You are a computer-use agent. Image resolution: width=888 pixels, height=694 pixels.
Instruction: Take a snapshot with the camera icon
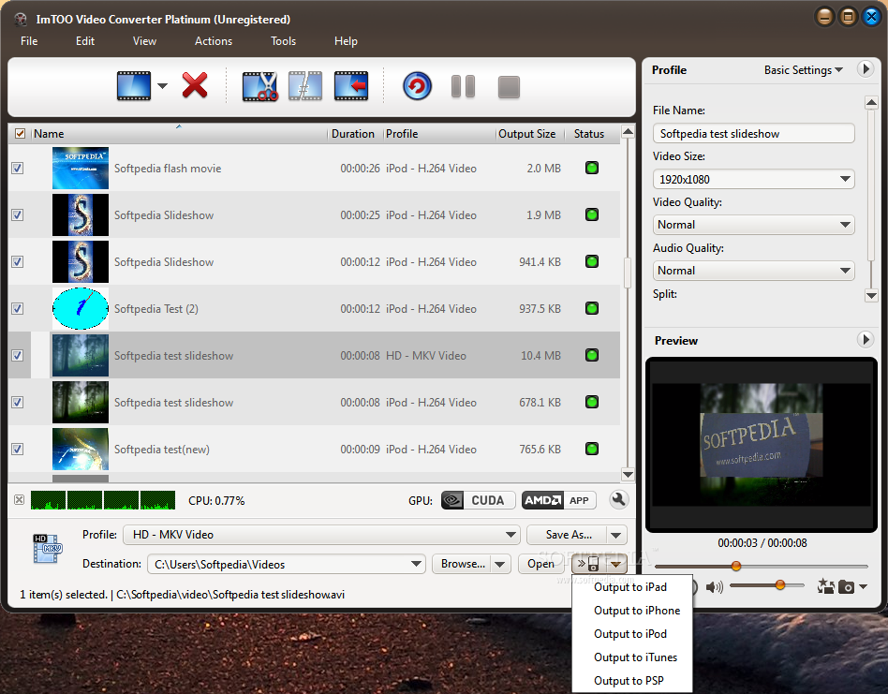[846, 587]
